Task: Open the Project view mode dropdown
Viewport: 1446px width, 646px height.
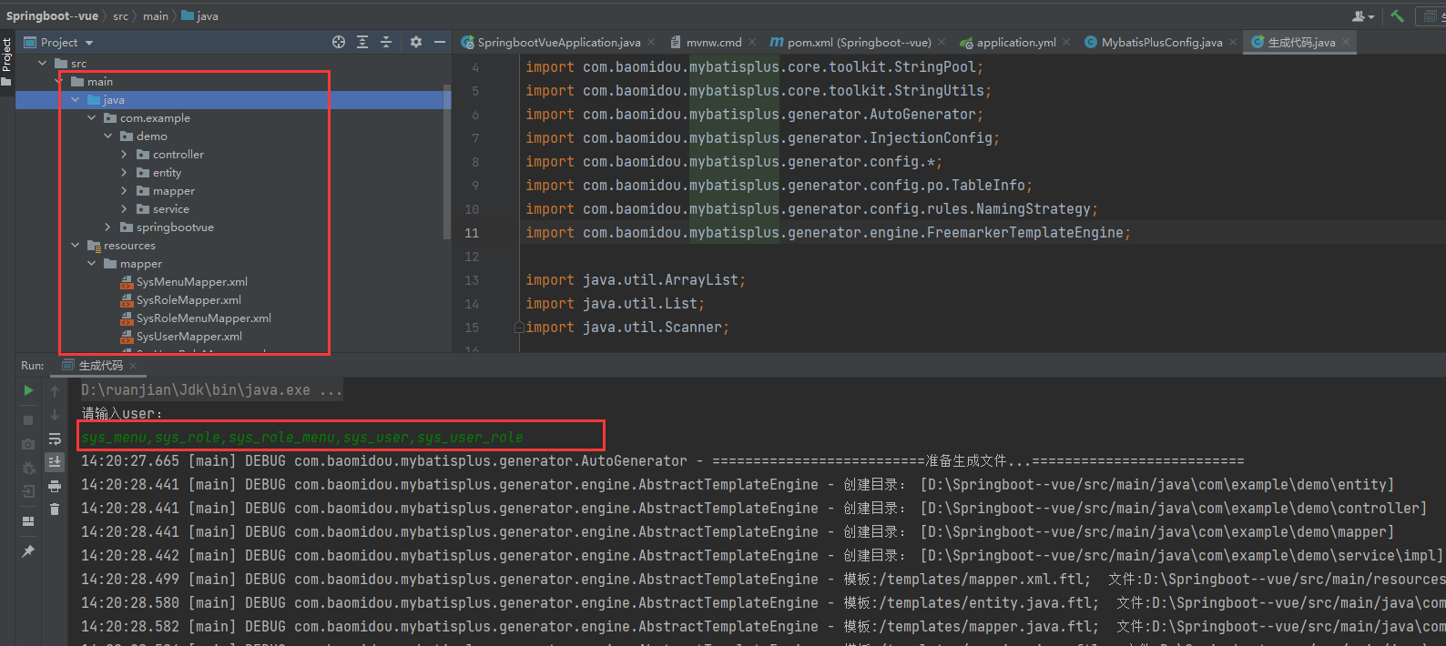Action: (x=89, y=43)
